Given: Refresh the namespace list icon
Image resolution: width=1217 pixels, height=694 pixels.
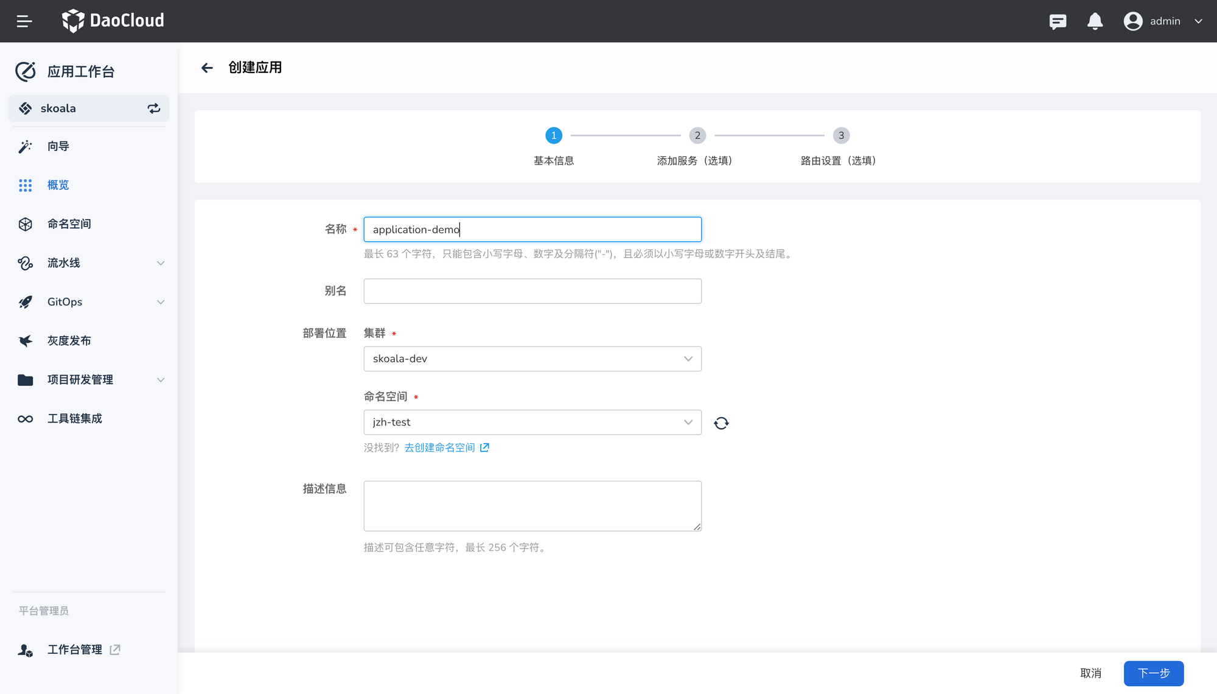Looking at the screenshot, I should coord(721,423).
